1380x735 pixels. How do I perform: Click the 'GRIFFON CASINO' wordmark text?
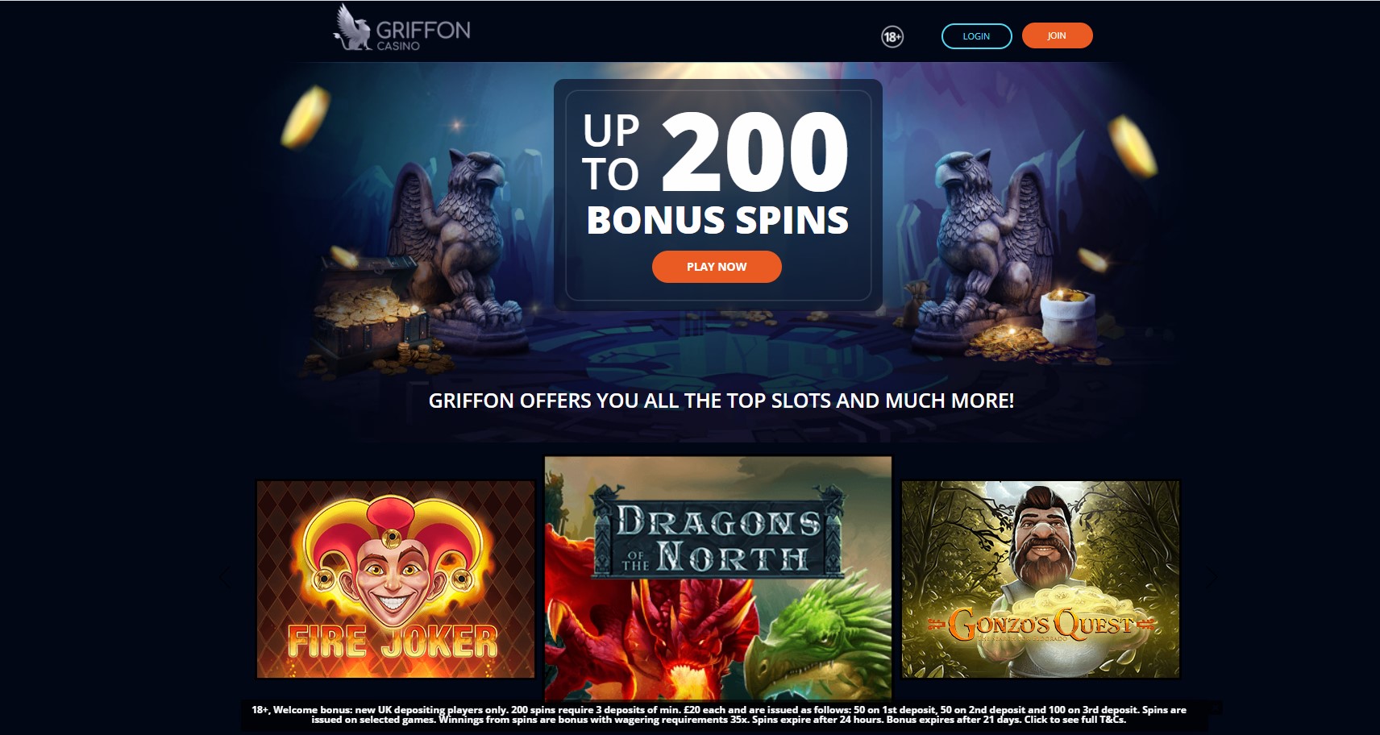(423, 35)
